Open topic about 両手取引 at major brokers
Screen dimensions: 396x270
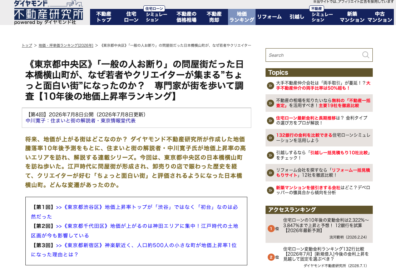click(323, 86)
